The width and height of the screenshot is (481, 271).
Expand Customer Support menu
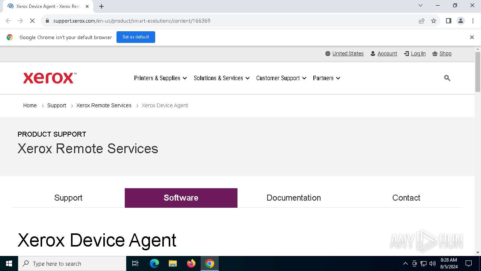tap(281, 78)
